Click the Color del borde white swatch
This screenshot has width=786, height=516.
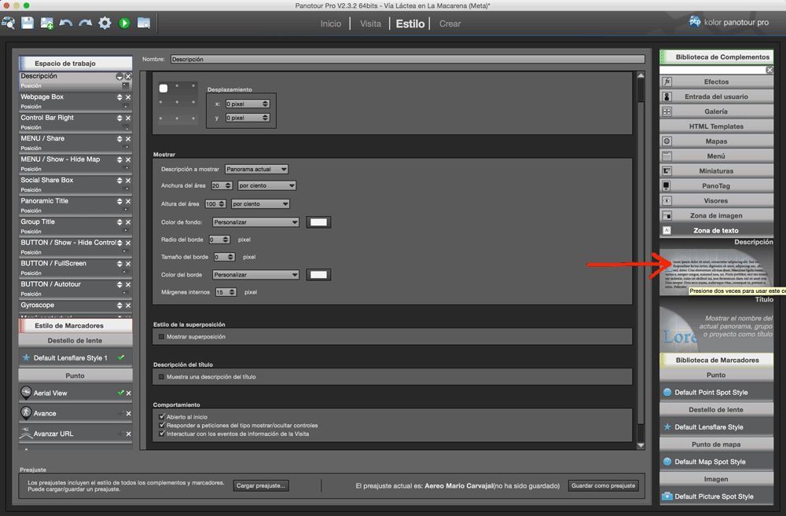(319, 275)
